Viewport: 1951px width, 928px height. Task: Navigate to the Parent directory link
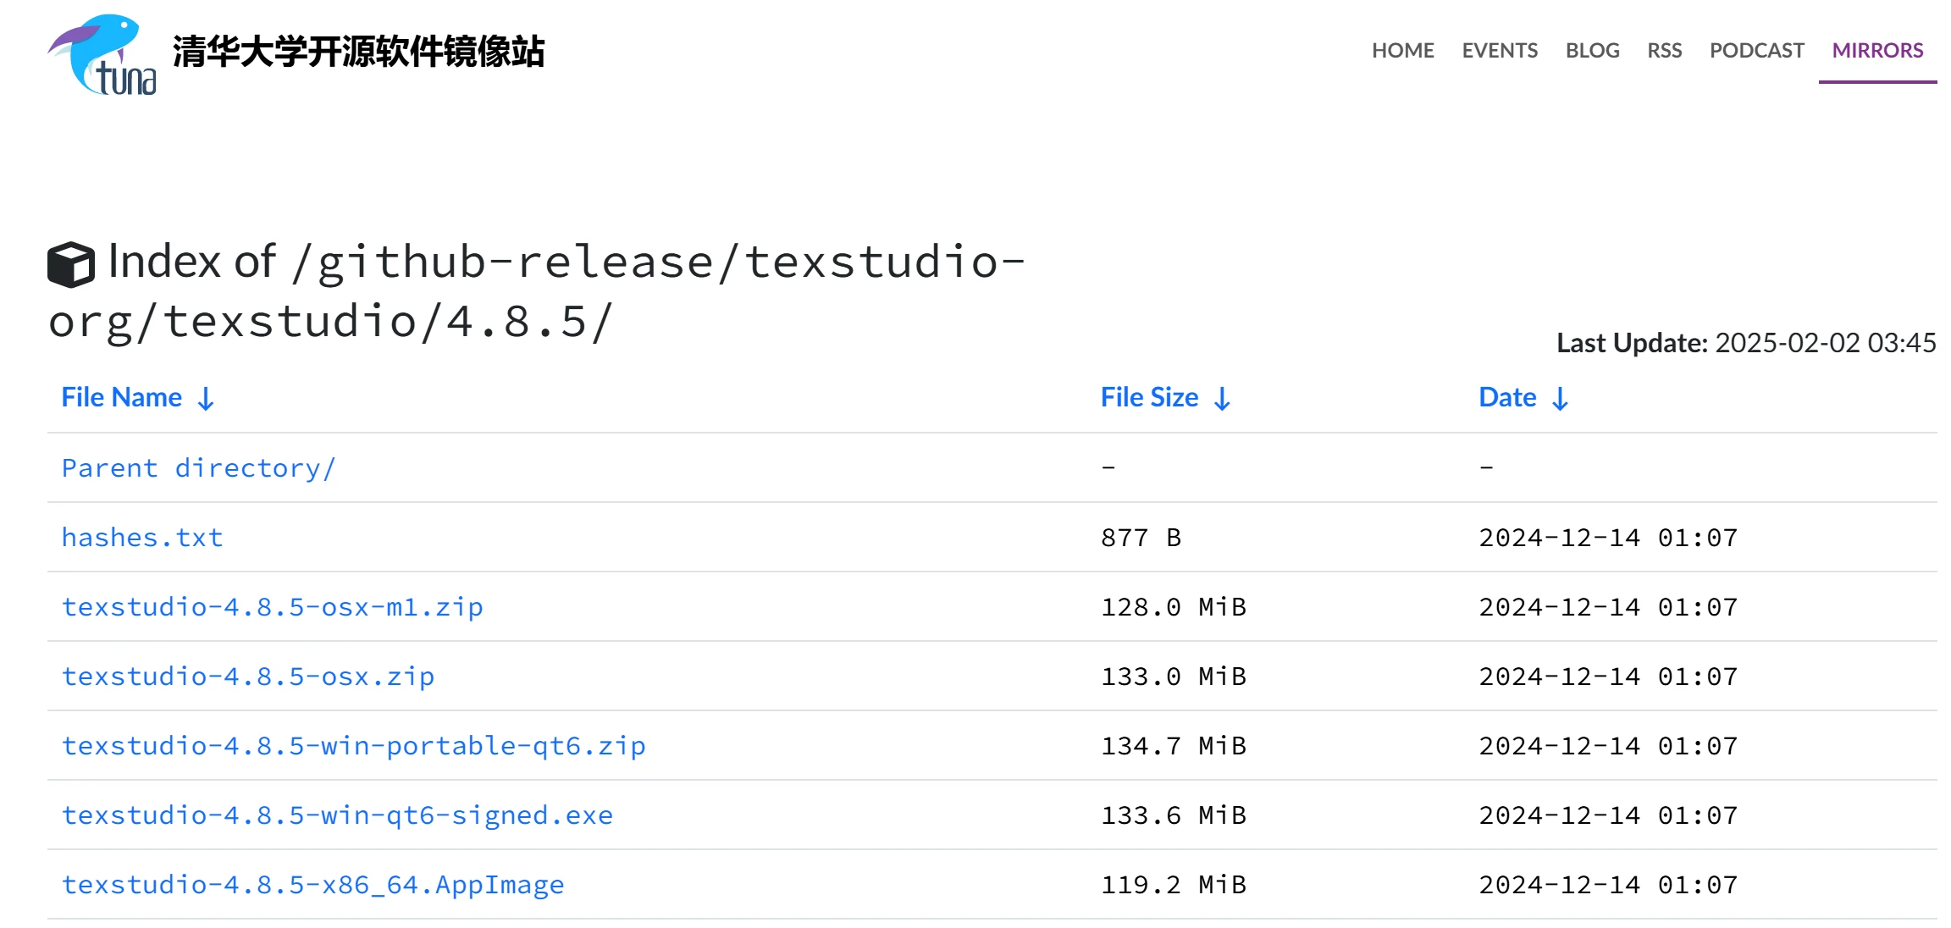pyautogui.click(x=199, y=467)
